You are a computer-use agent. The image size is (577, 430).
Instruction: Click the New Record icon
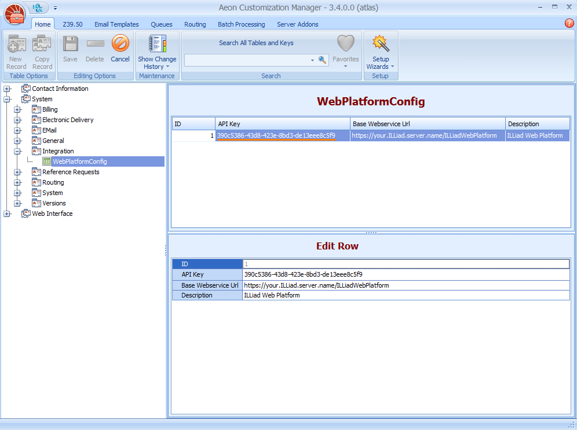[x=16, y=45]
